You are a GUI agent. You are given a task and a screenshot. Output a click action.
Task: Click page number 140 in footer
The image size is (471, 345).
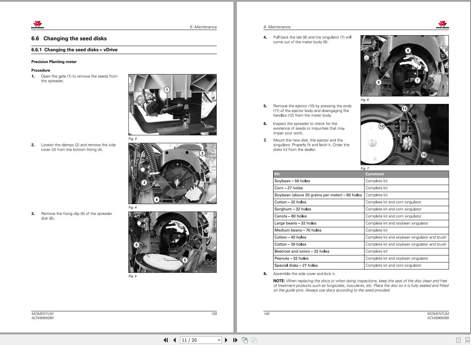point(267,313)
